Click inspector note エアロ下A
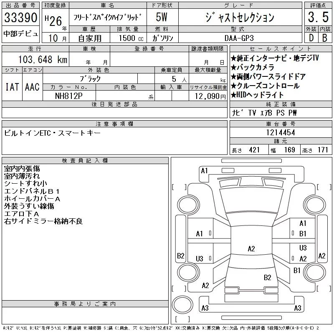This screenshot has height=334, width=334. [x=22, y=214]
